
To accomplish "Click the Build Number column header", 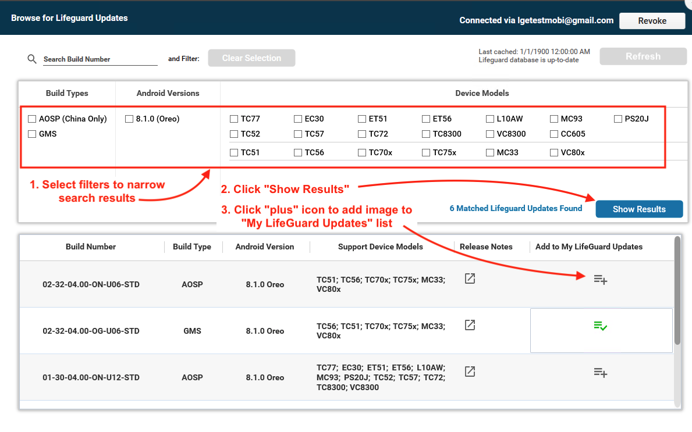I will coord(91,247).
